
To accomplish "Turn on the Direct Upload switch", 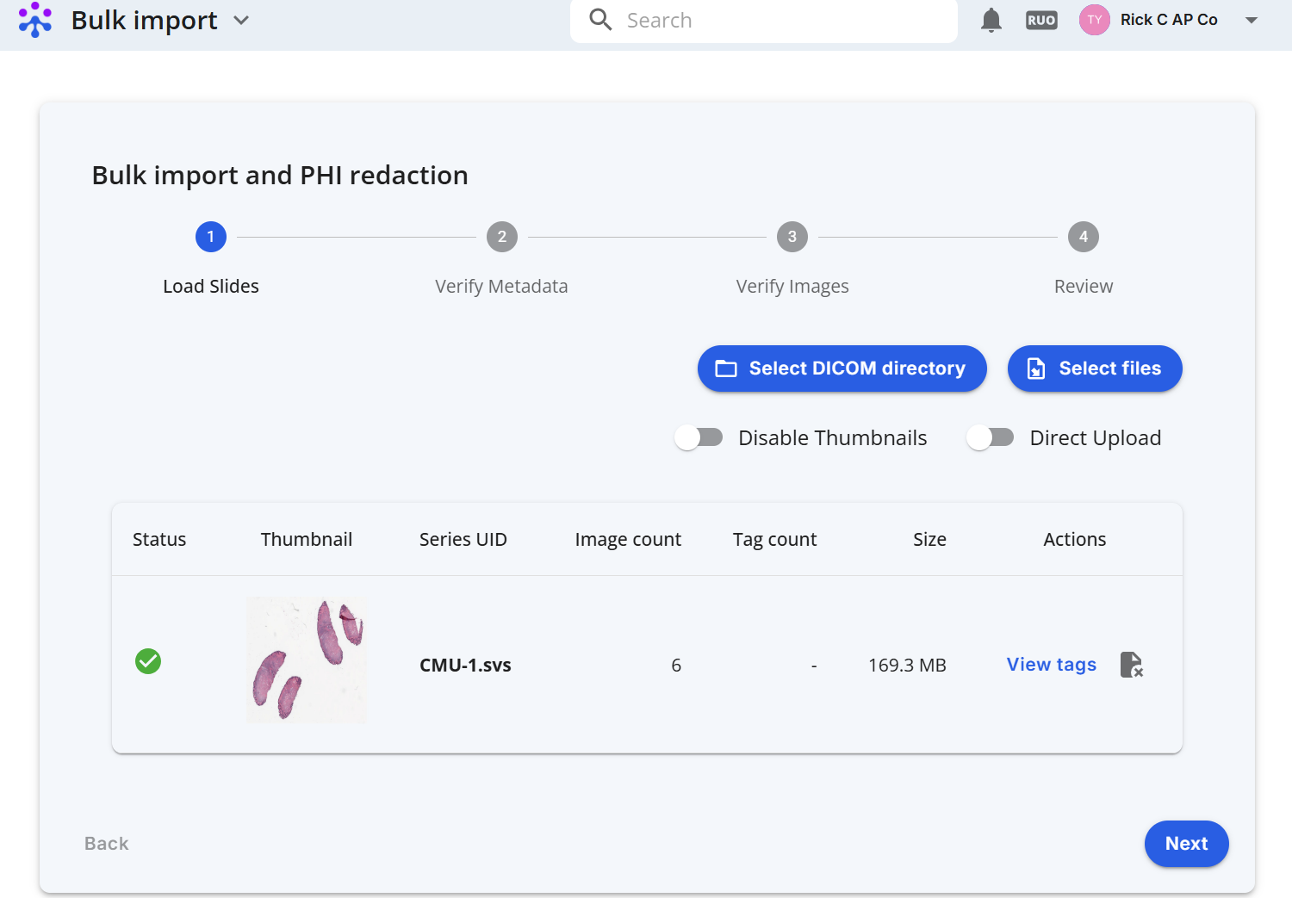I will 990,437.
